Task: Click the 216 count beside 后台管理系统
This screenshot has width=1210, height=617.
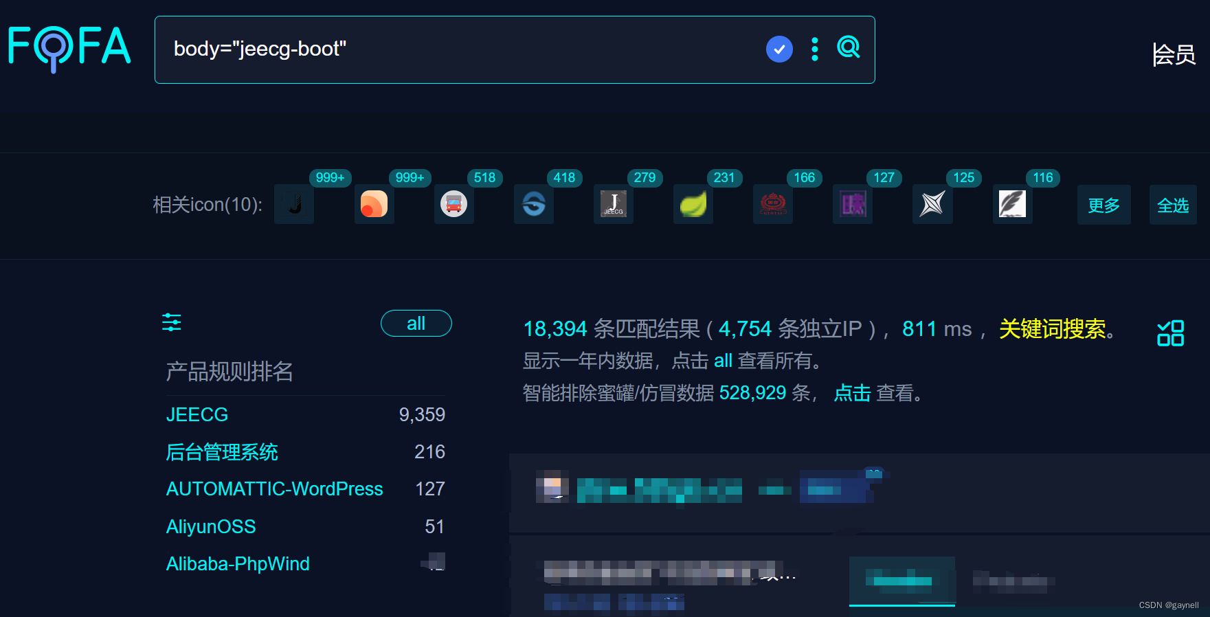Action: [x=429, y=451]
